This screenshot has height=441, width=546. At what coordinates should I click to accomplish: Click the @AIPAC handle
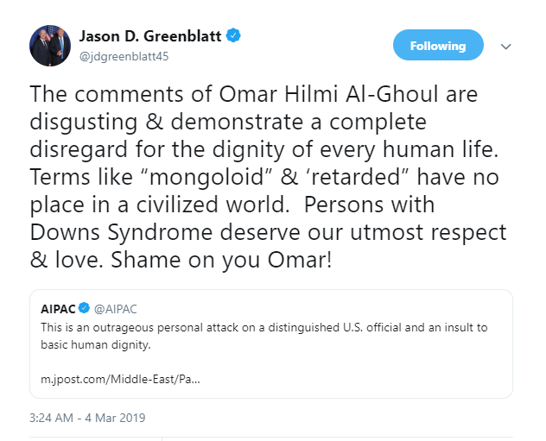pos(115,309)
